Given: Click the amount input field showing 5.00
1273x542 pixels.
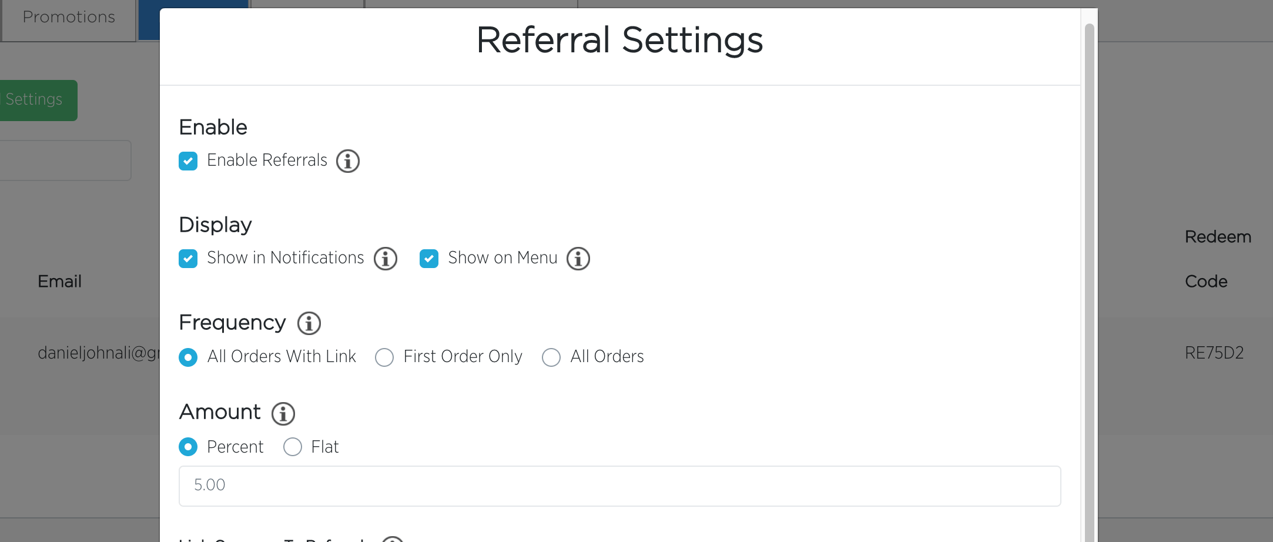Looking at the screenshot, I should 619,486.
